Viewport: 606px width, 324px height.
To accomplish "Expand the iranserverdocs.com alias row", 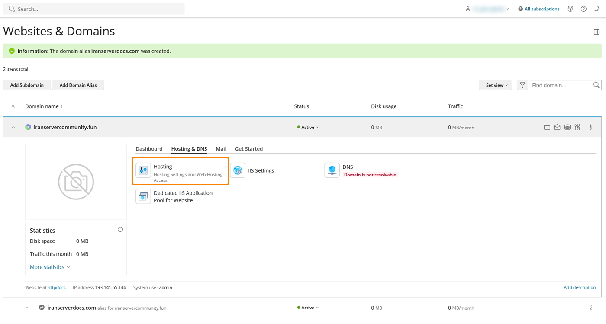I will [x=27, y=308].
